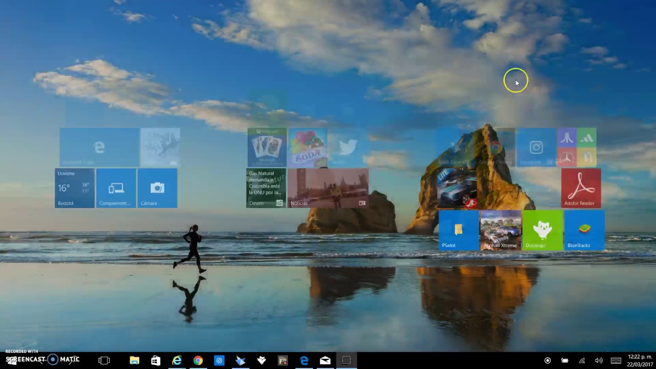This screenshot has height=369, width=656.
Task: Open Task View in the taskbar
Action: (x=104, y=360)
